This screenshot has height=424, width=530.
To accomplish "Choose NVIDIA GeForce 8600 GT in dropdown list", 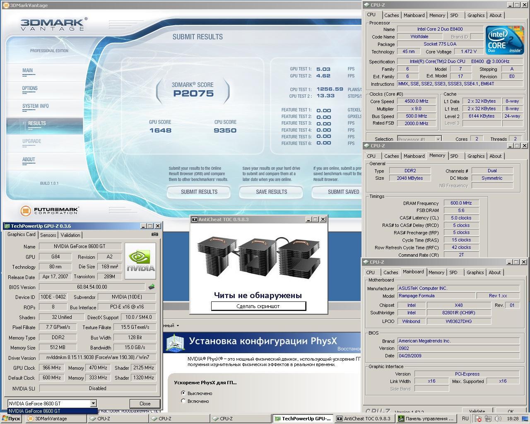I will [x=53, y=411].
